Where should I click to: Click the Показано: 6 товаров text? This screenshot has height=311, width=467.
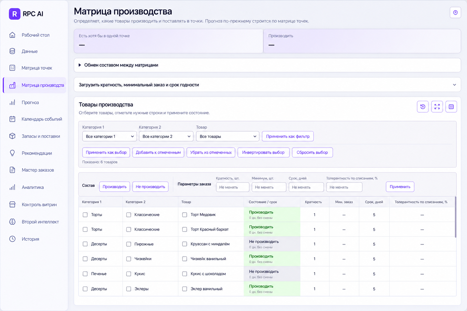coord(100,162)
